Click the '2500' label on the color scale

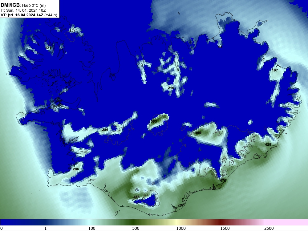tap(269, 228)
